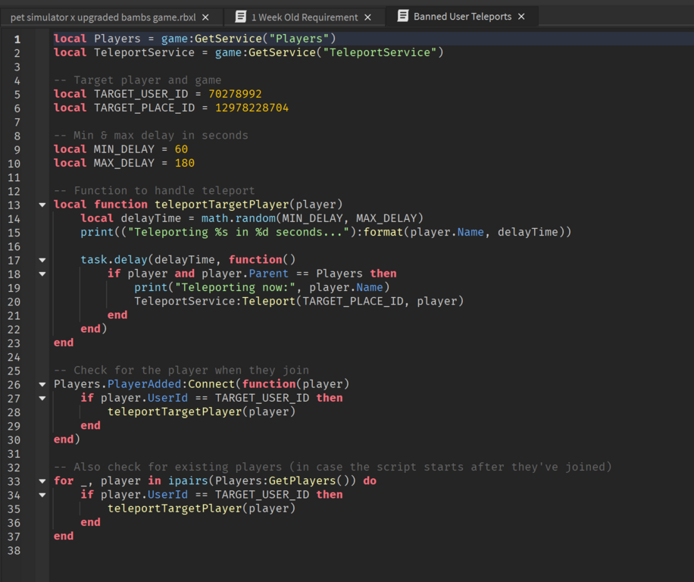Select the Banned User Teleports tab
This screenshot has width=694, height=582.
coord(462,17)
